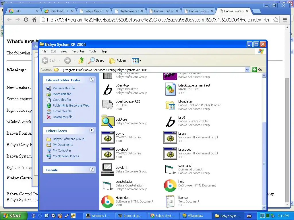Screen dimensions: 294x220
Task: Click the Up folder toolbar icon
Action: [81, 60]
